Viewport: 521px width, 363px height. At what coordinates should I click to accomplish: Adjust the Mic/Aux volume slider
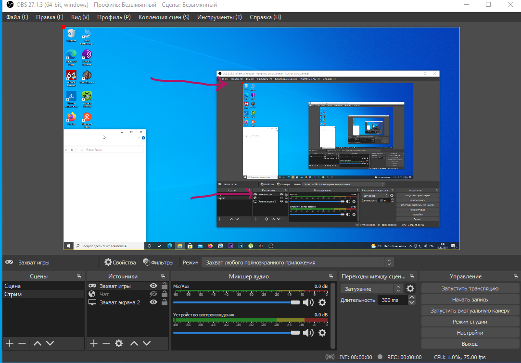[236, 302]
